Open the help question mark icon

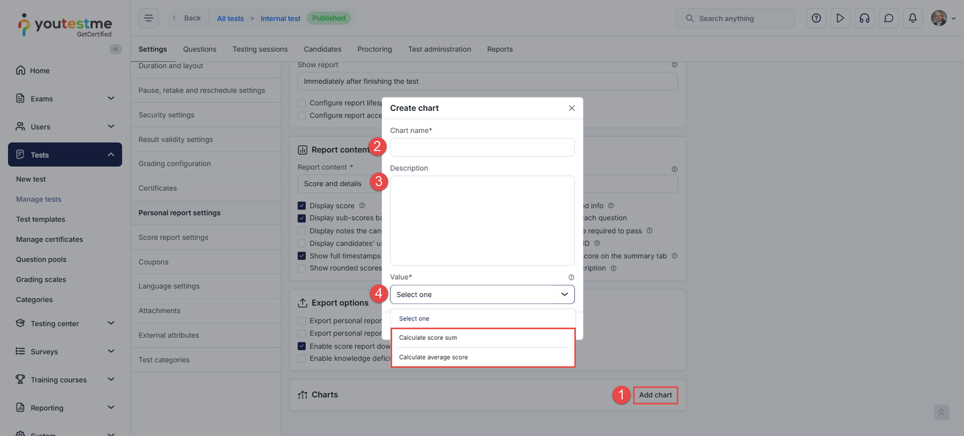pos(816,18)
